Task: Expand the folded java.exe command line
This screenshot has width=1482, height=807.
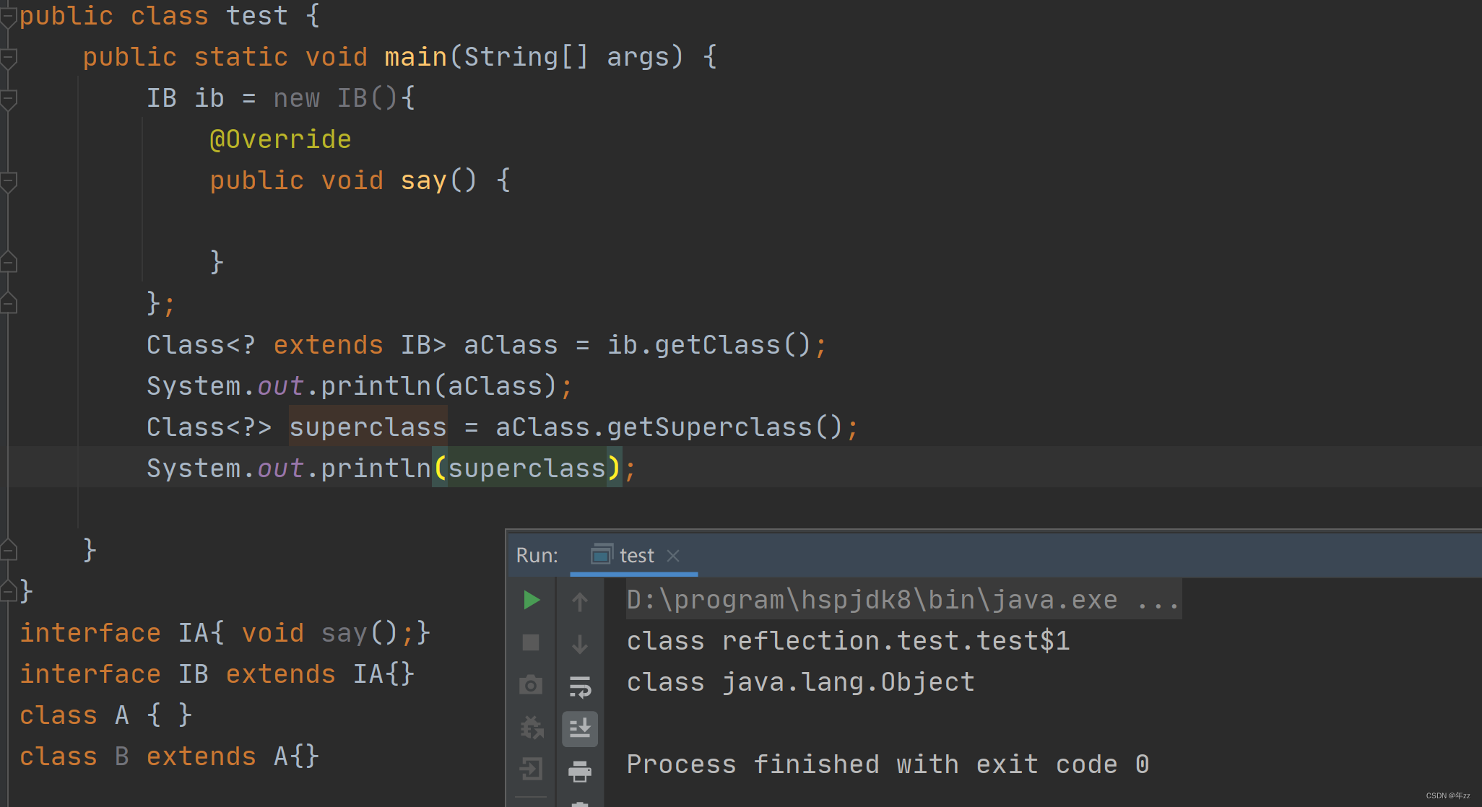Action: (1158, 601)
